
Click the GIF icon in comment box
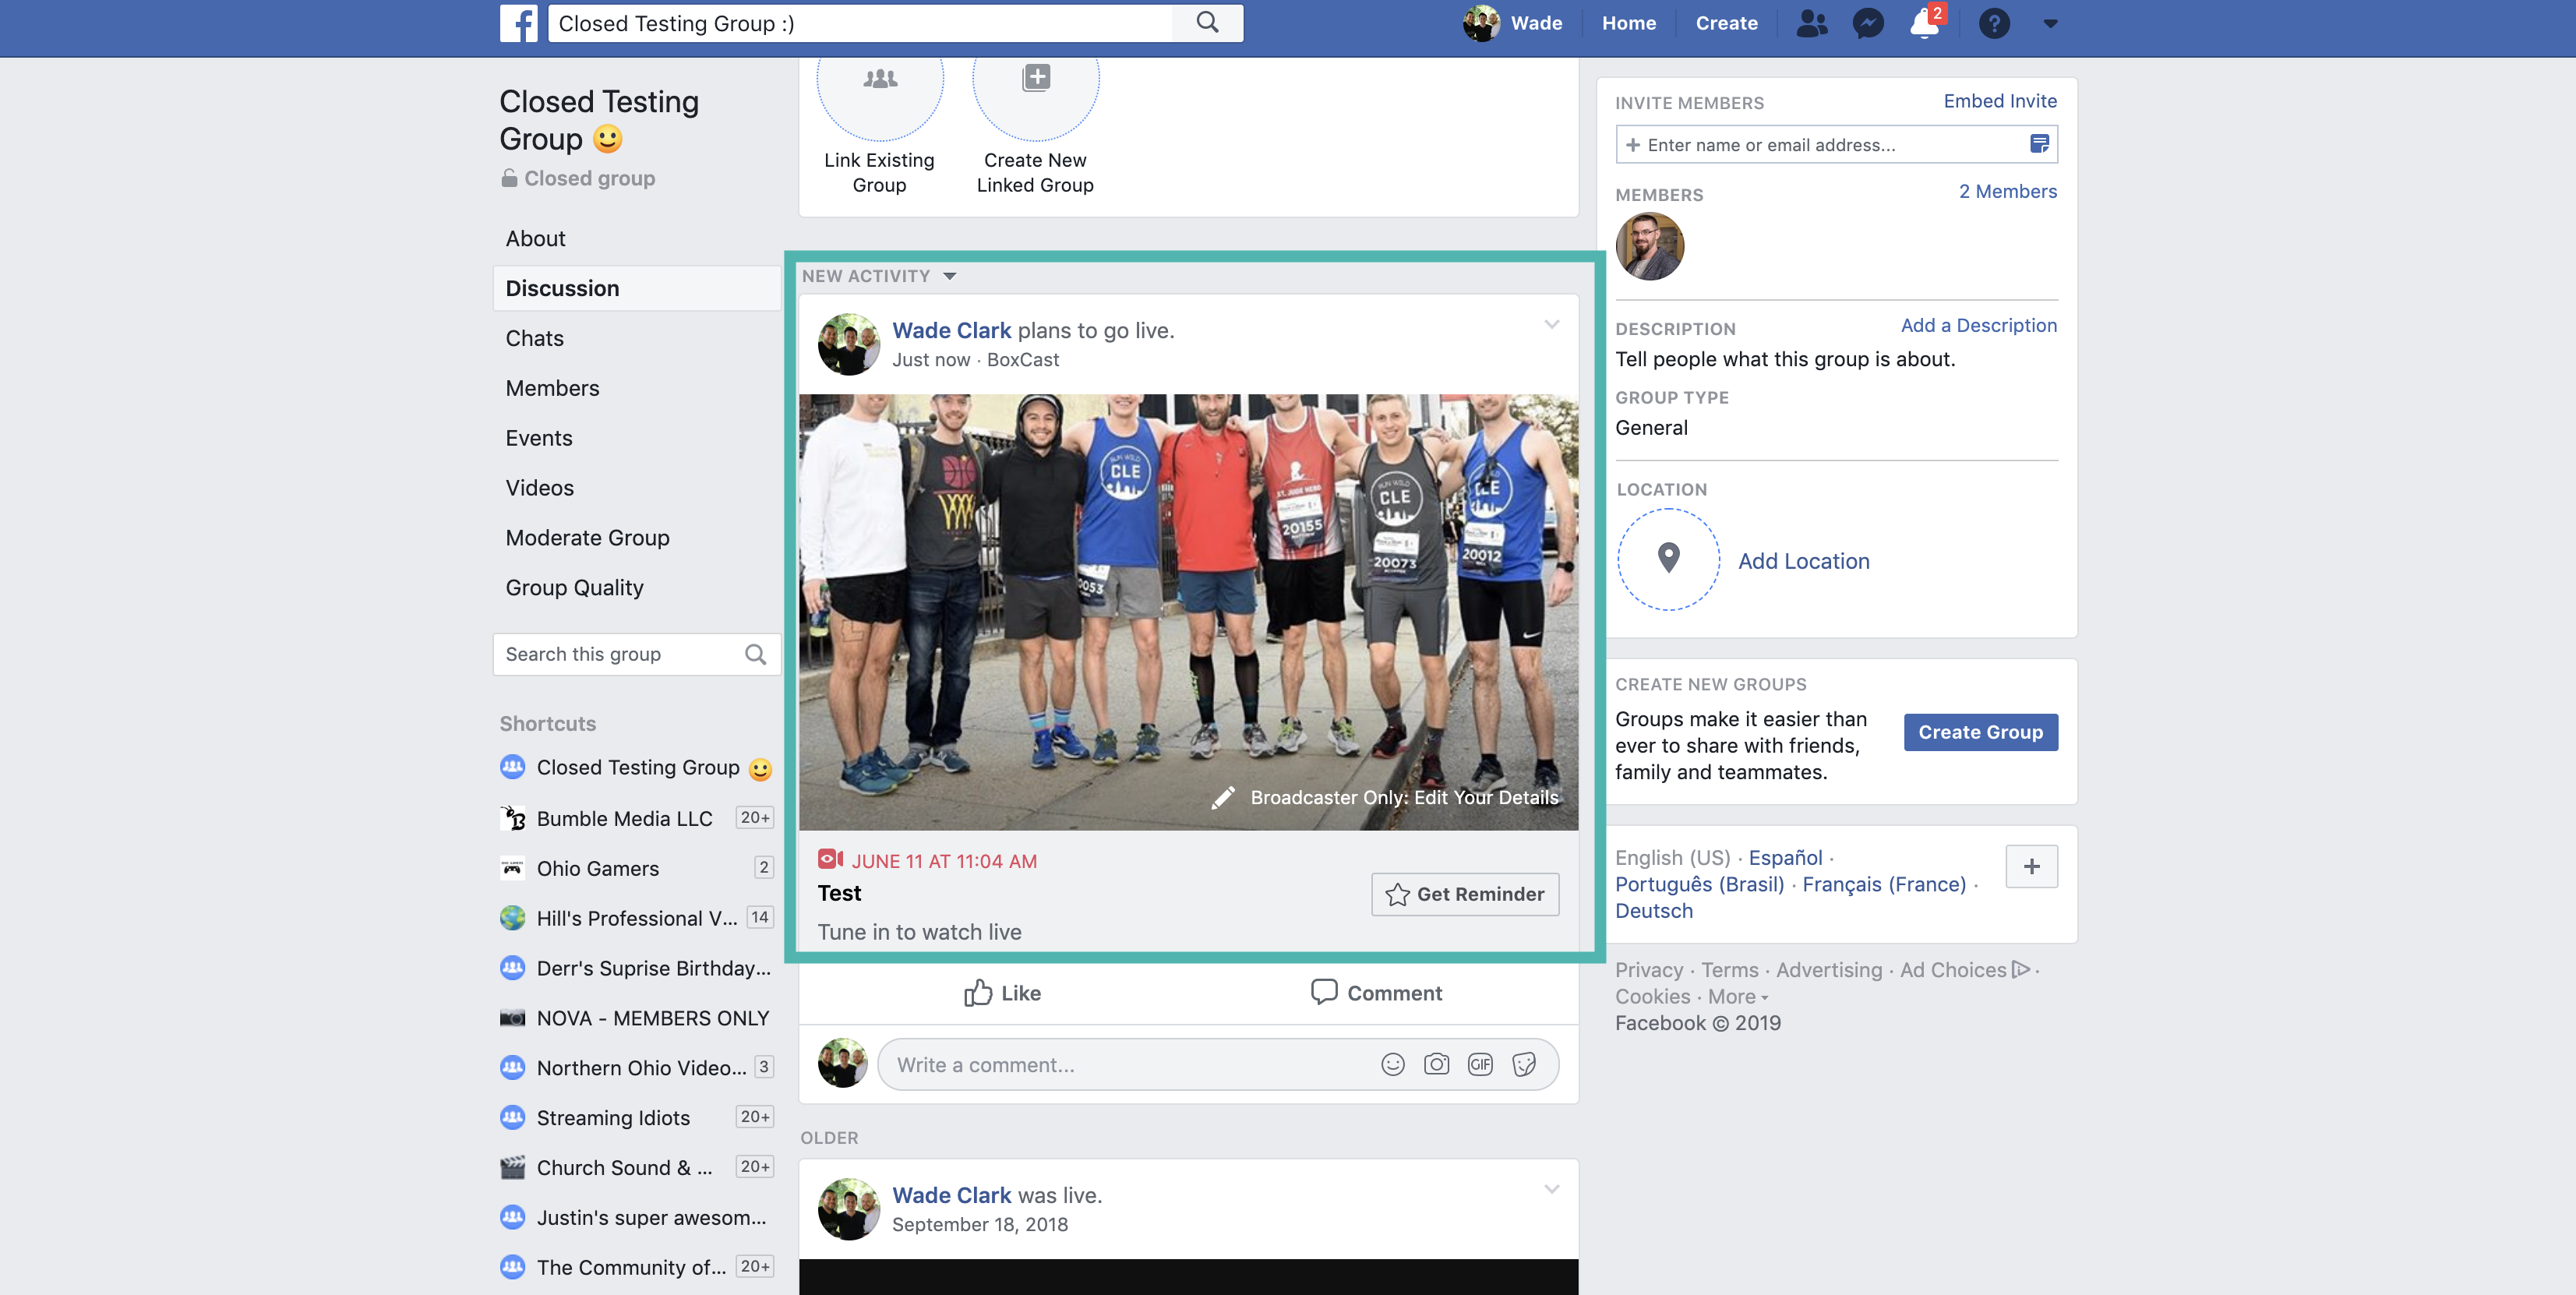point(1480,1064)
